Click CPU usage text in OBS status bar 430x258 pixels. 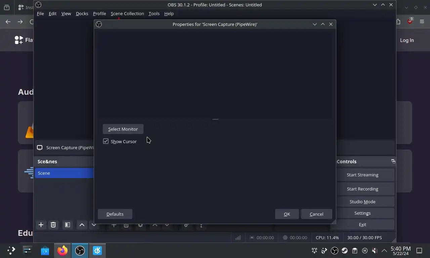327,238
